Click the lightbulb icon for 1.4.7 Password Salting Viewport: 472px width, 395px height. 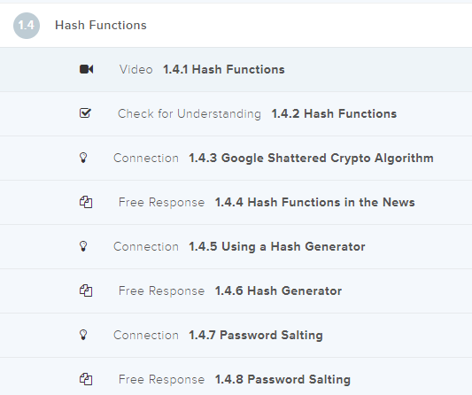click(x=83, y=335)
